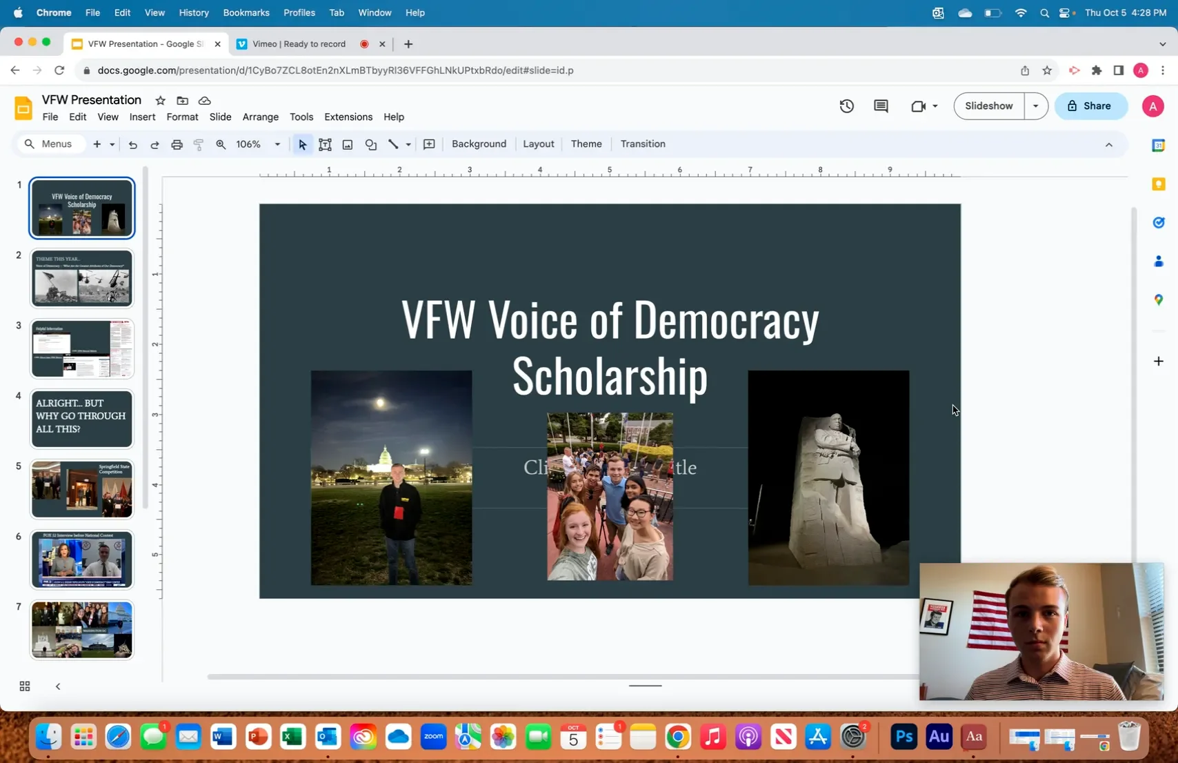Open the Chrome three-dot menu

pyautogui.click(x=1163, y=70)
